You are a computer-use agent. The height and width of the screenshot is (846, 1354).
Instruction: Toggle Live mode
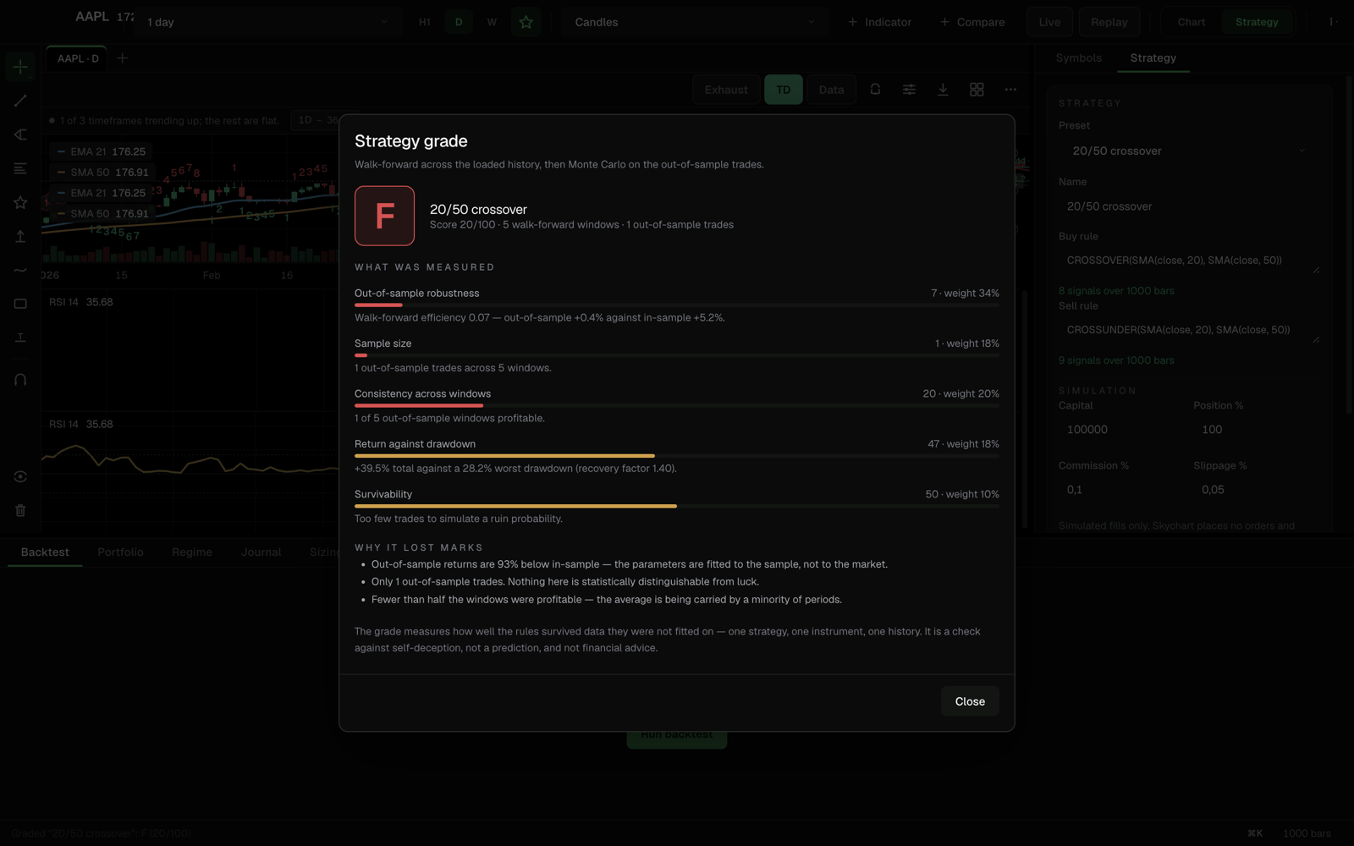pyautogui.click(x=1049, y=22)
